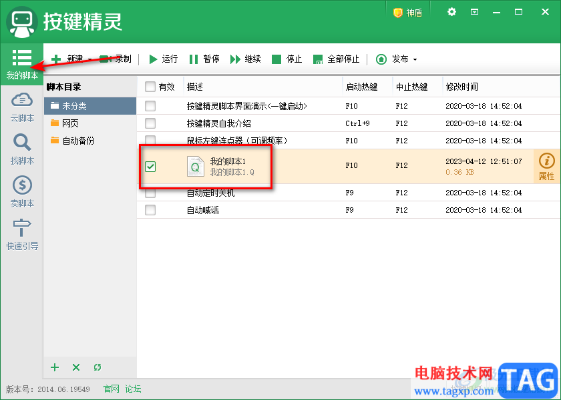Click the 新建 new script button
Screen dimensions: 561x400
point(67,59)
